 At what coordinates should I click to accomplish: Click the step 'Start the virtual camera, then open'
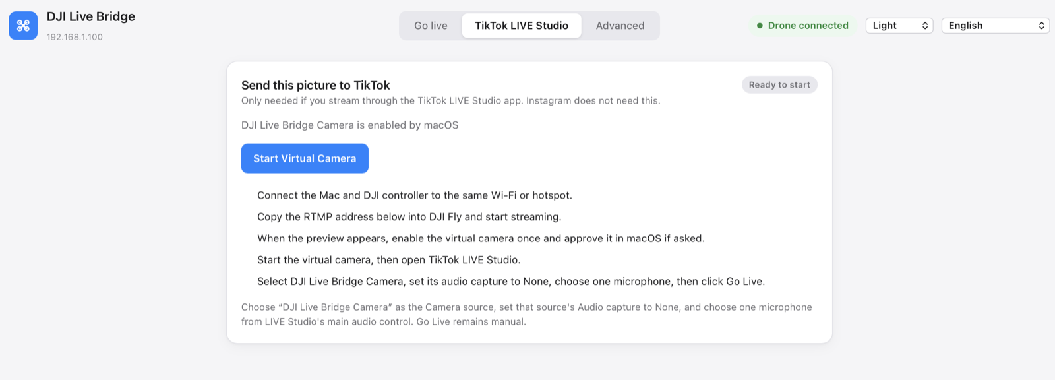[389, 260]
